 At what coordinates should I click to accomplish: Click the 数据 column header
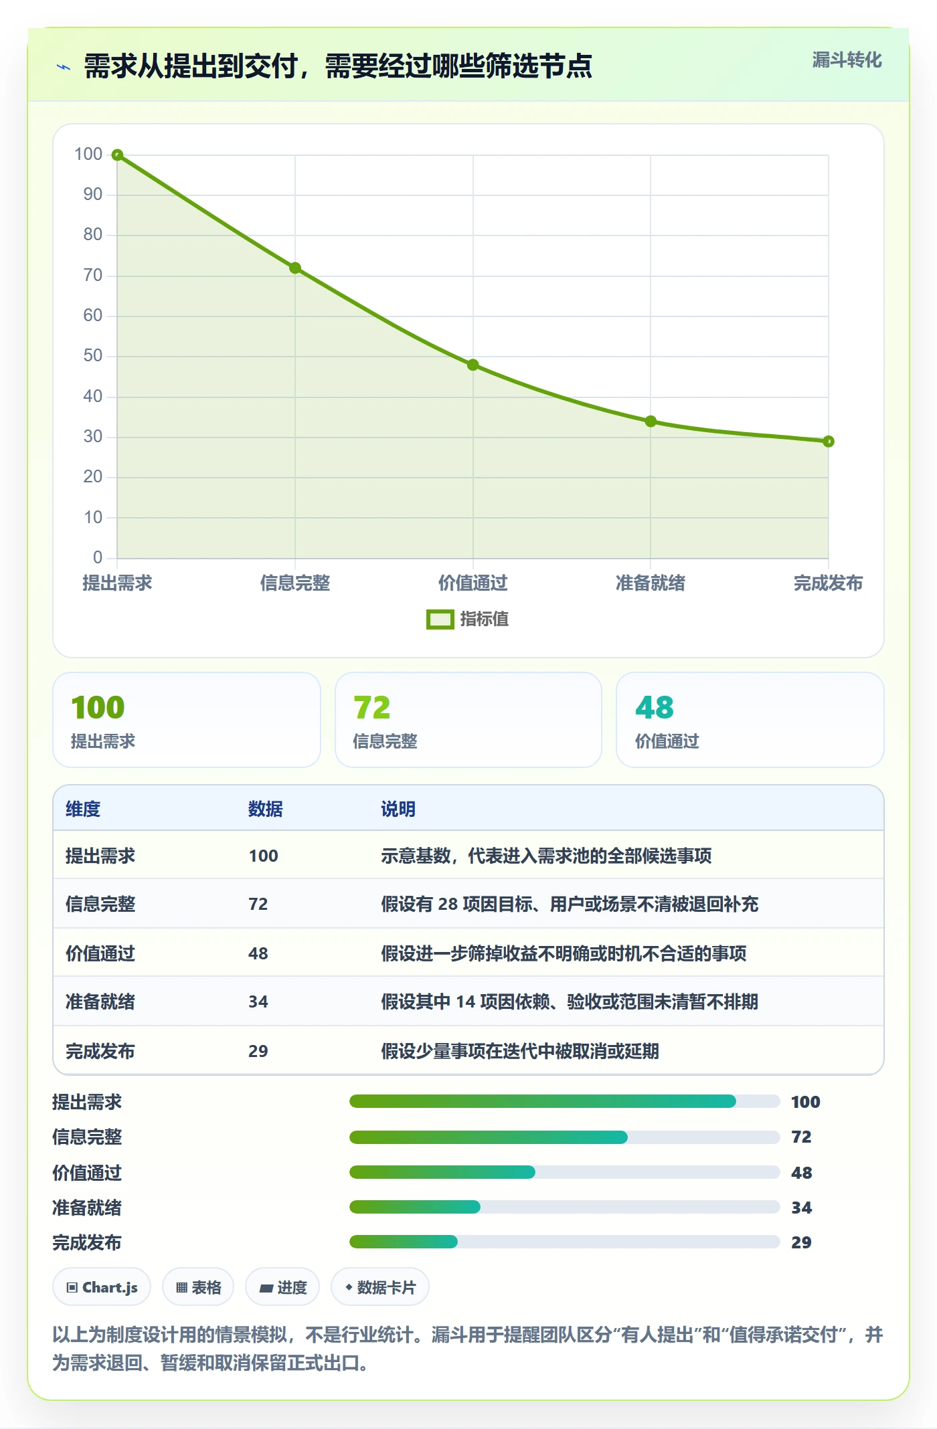(265, 809)
